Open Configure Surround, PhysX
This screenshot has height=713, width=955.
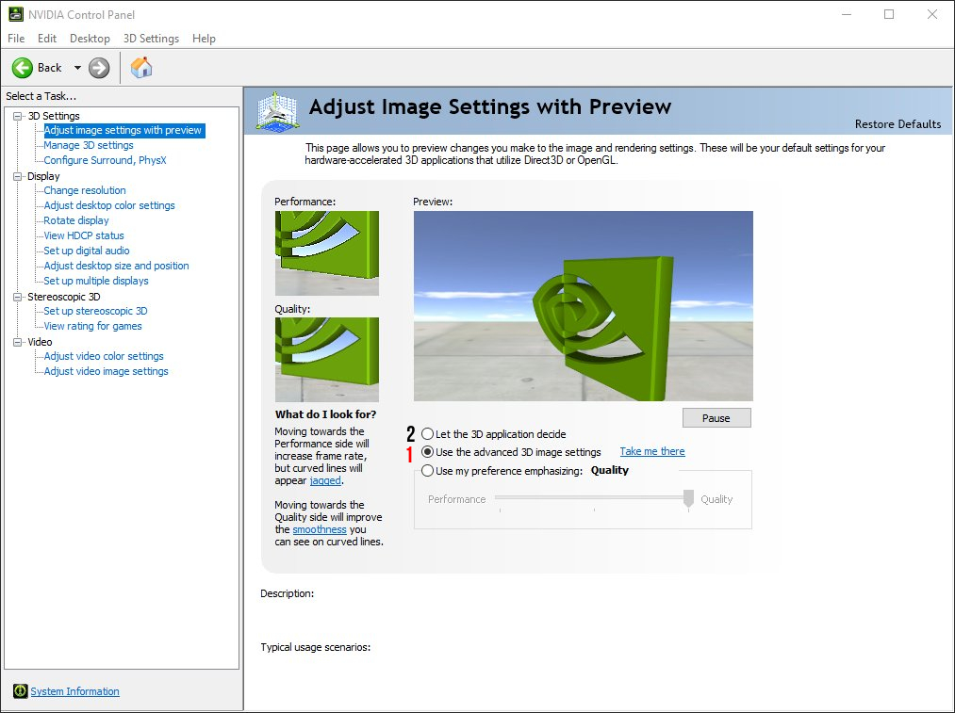[105, 161]
